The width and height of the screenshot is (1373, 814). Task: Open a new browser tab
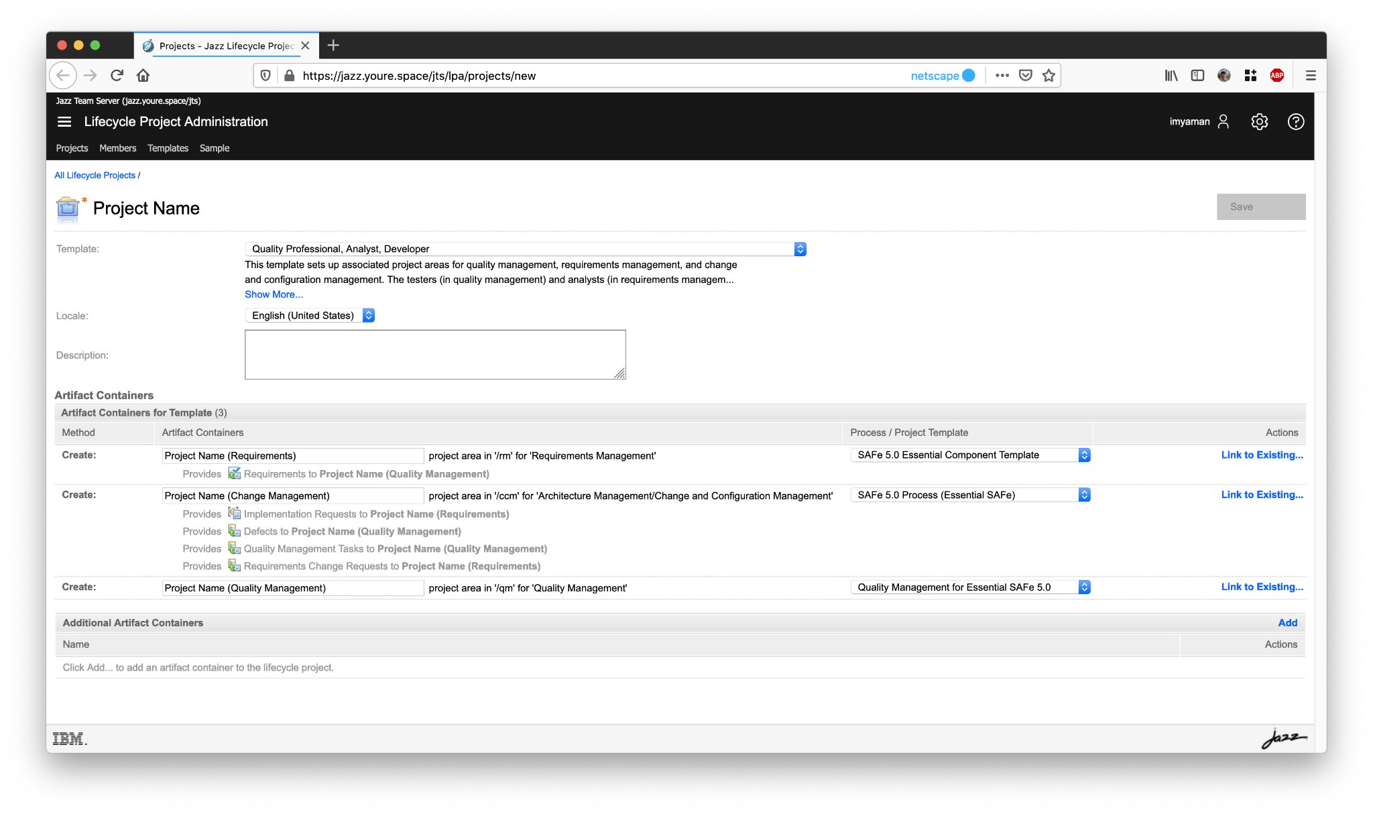point(333,46)
